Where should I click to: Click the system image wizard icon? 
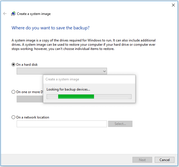pos(13,14)
